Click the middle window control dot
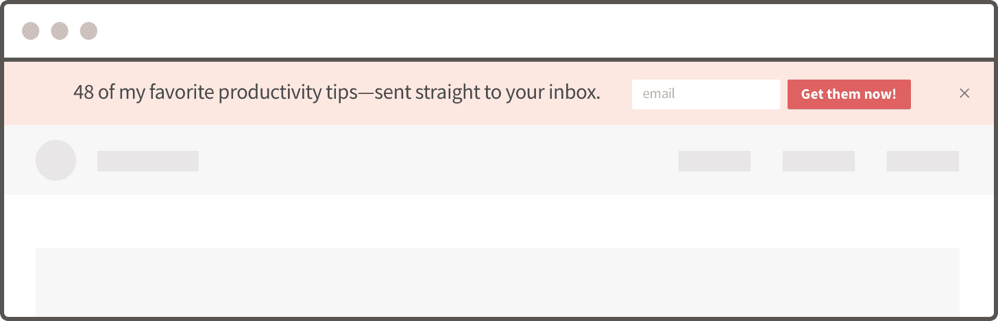Image resolution: width=998 pixels, height=321 pixels. 60,31
